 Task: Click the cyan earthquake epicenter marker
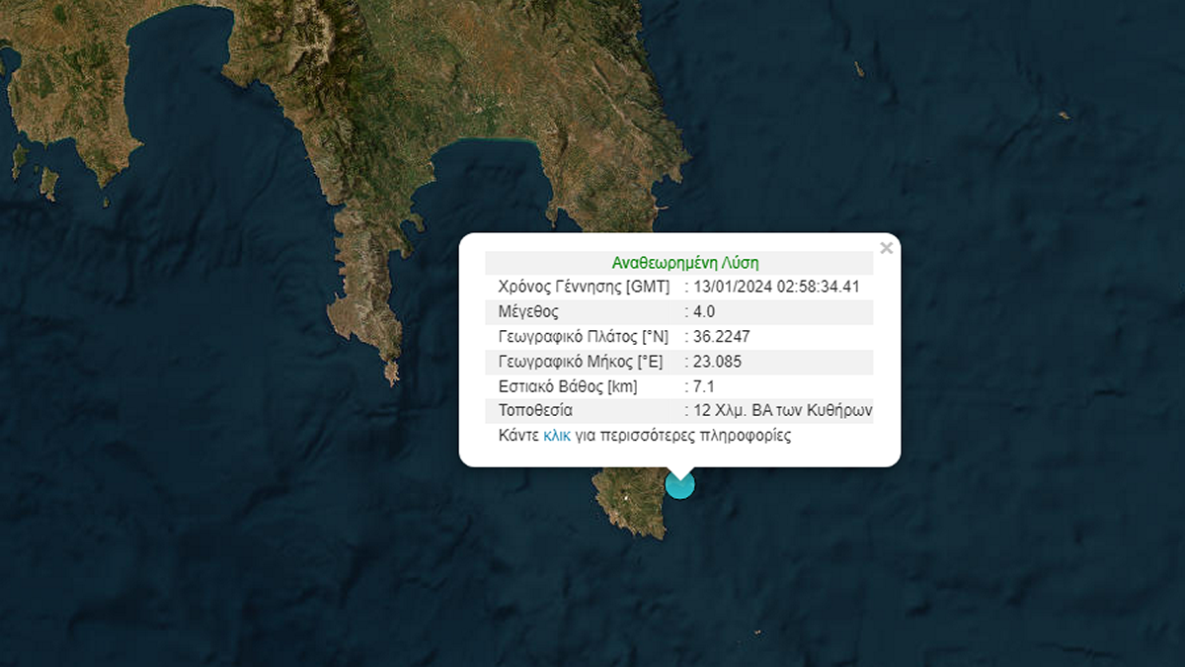pos(679,484)
